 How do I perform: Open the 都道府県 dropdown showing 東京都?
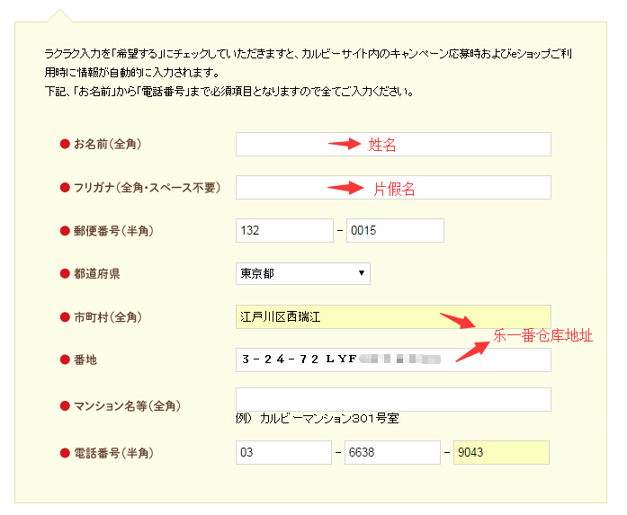pyautogui.click(x=302, y=273)
